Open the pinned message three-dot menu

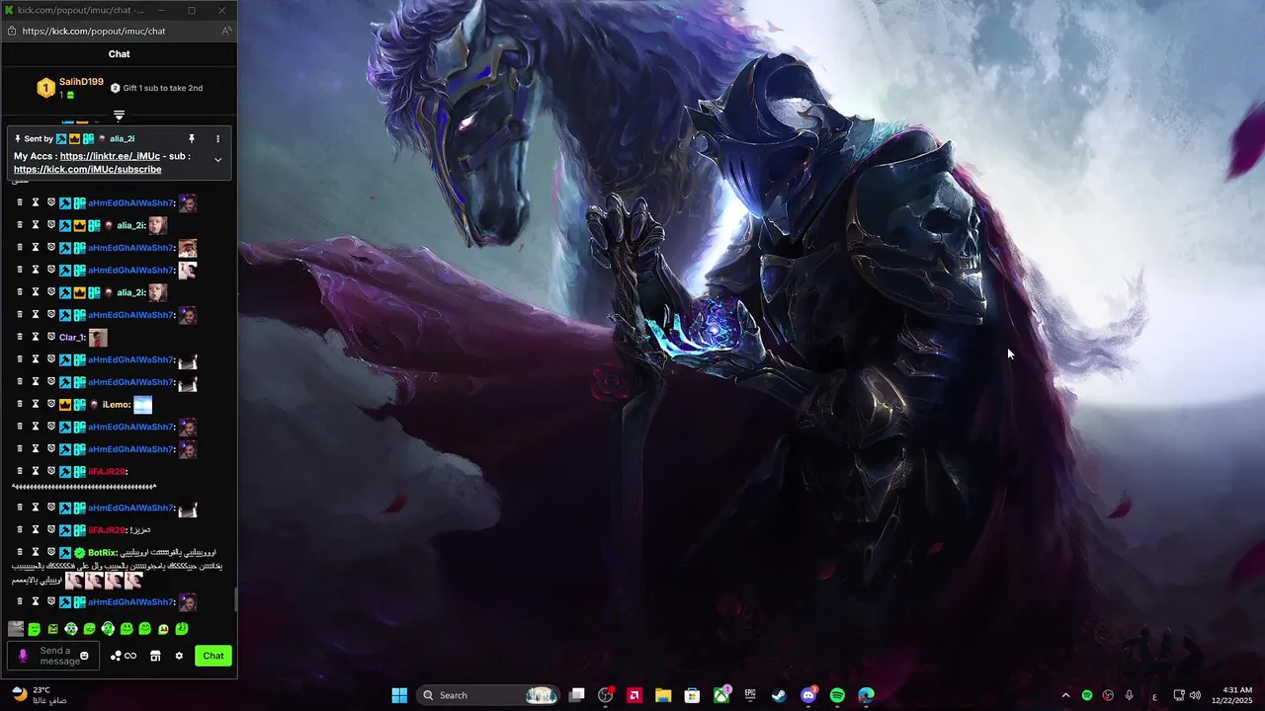[217, 139]
